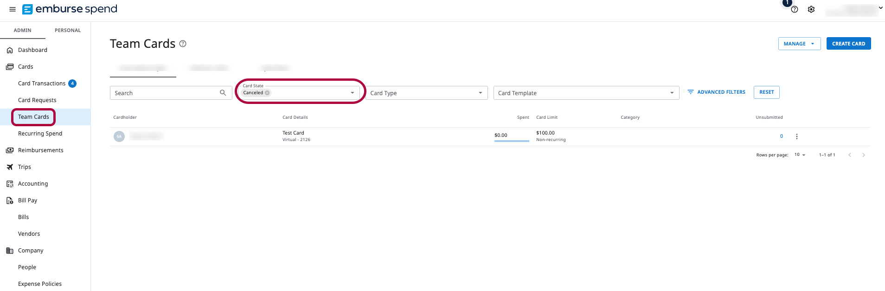
Task: Remove the Canceled filter chip
Action: click(x=267, y=93)
